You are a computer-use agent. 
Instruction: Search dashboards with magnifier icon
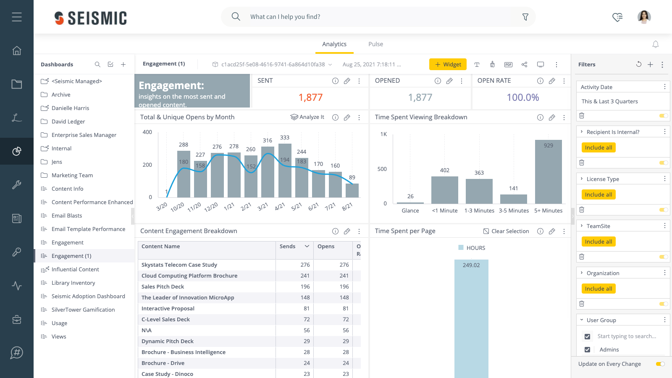97,64
